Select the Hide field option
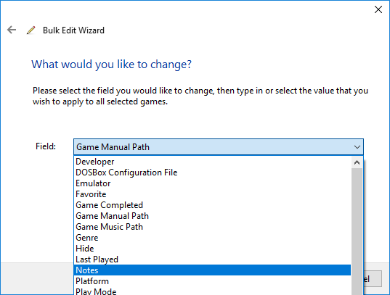The image size is (390, 295). (212, 249)
